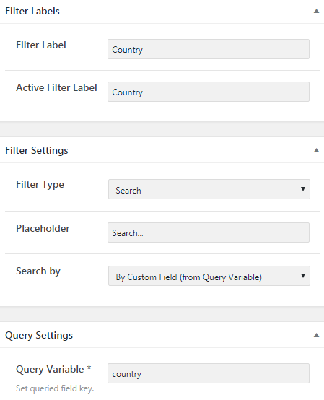This screenshot has width=324, height=400.
Task: Click the Search by dropdown arrow
Action: point(303,276)
